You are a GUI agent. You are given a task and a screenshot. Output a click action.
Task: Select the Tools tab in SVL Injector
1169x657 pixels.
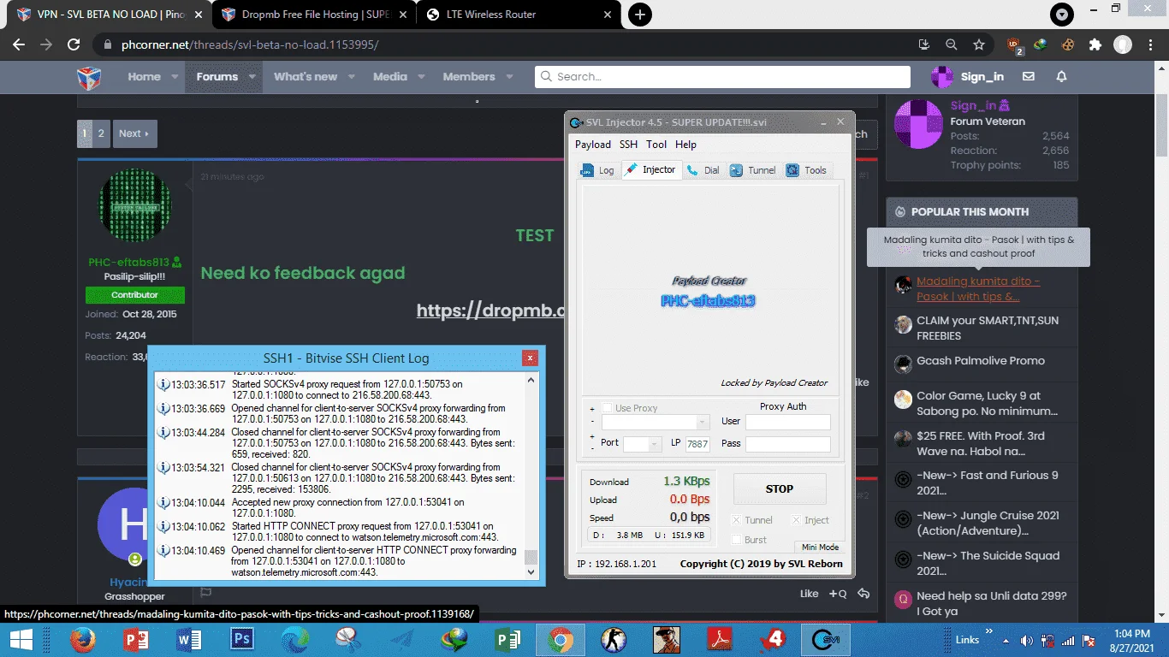pos(806,170)
